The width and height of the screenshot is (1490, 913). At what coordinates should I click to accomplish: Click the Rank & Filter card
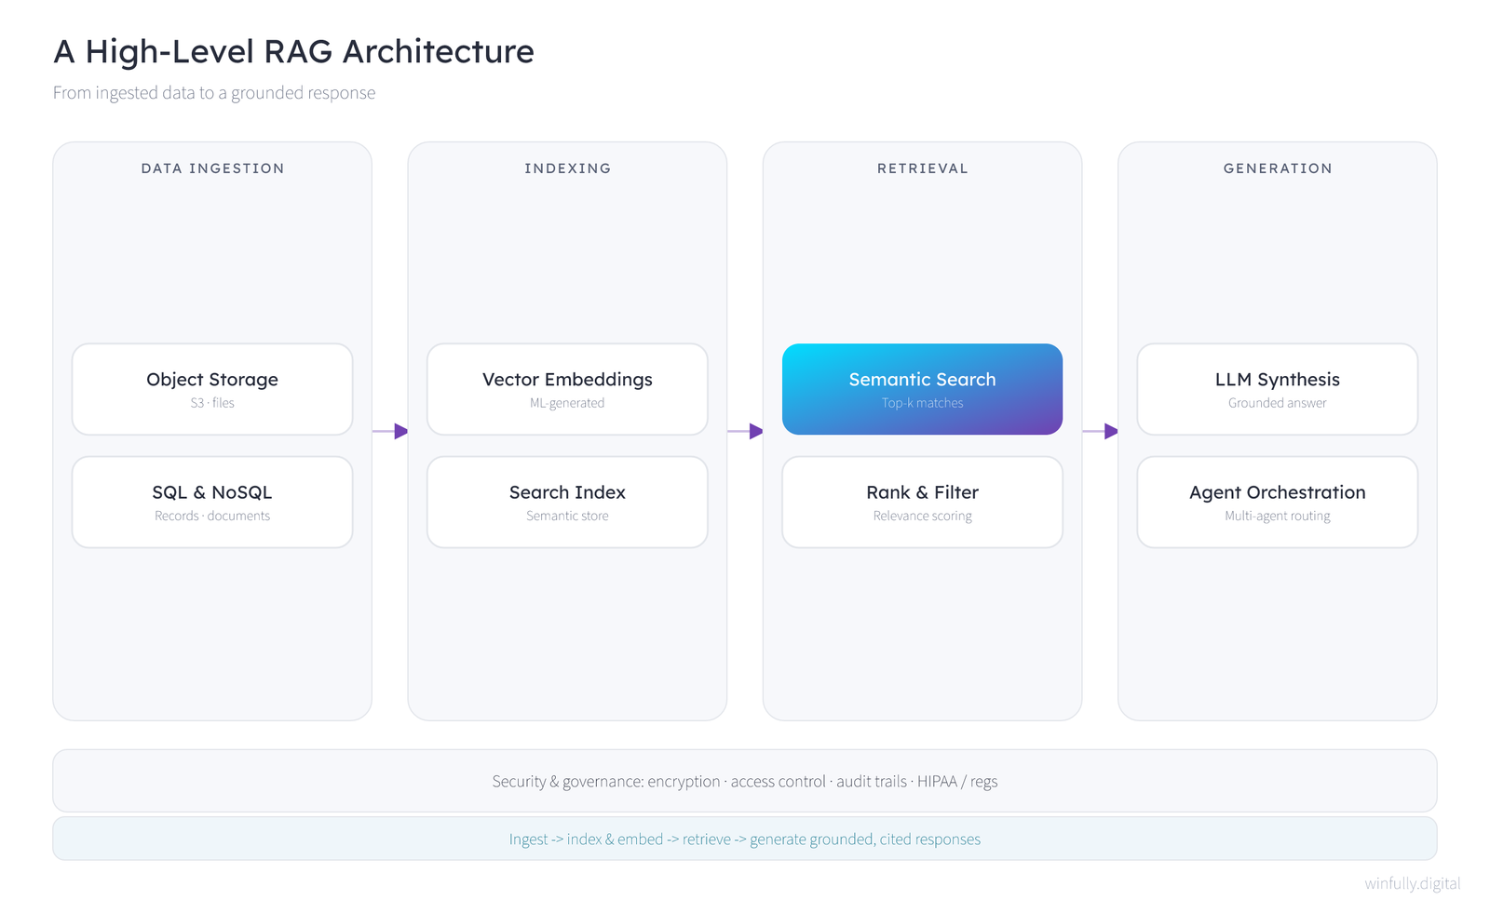[x=922, y=502]
